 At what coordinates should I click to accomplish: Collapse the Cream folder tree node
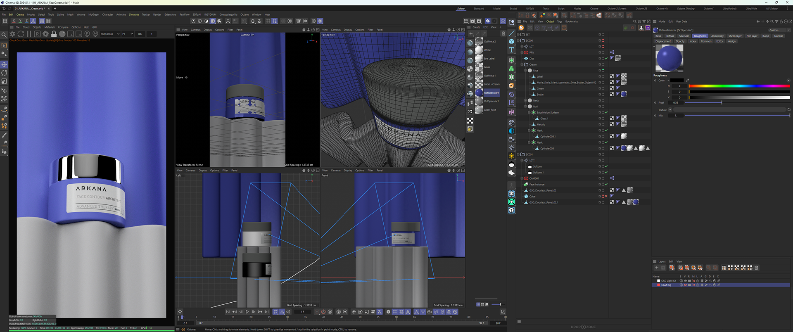522,64
